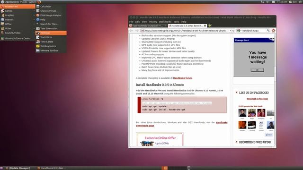
Task: Click the Firefox forward arrow
Action: click(x=137, y=31)
